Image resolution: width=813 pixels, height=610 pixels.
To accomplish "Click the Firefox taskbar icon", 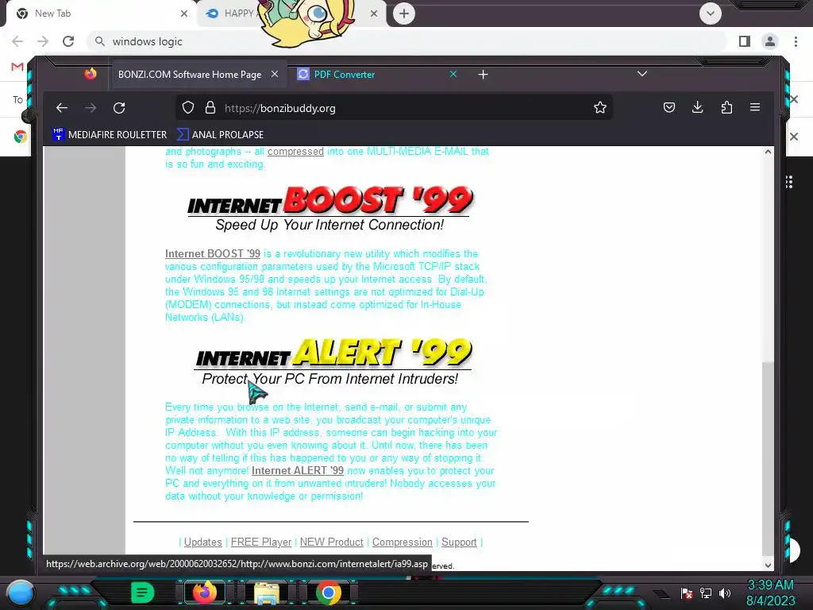I will pos(204,593).
